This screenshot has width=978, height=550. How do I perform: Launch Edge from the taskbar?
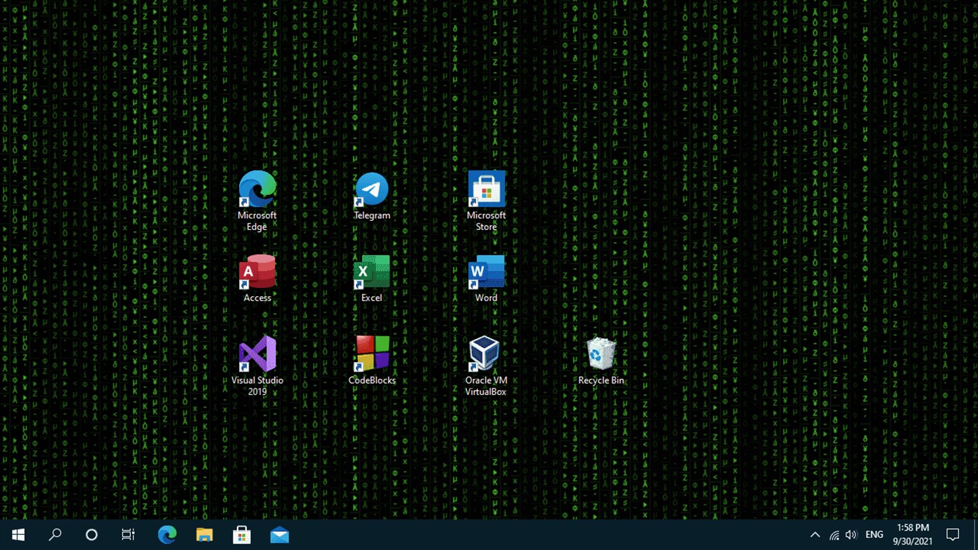(166, 534)
